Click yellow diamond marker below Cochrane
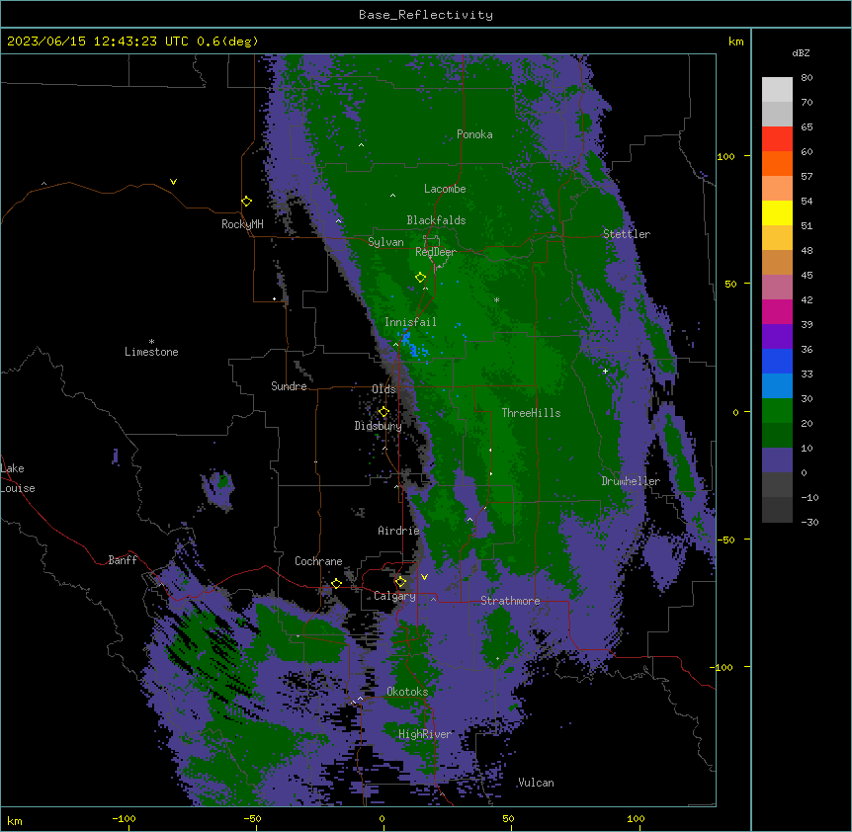Viewport: 852px width, 832px height. click(x=336, y=584)
